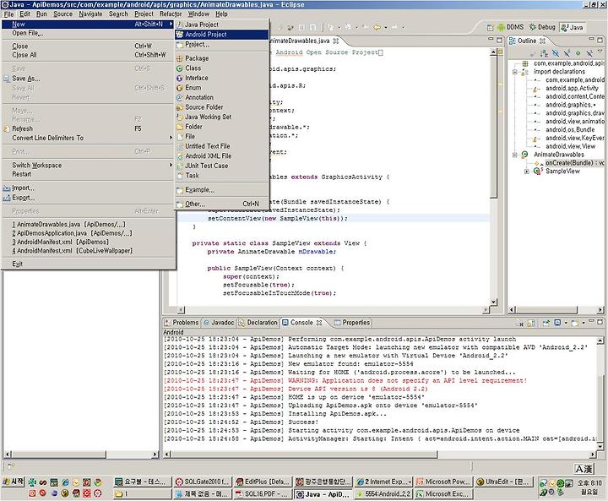Click Clear Console icon
The image size is (608, 501).
pos(519,324)
